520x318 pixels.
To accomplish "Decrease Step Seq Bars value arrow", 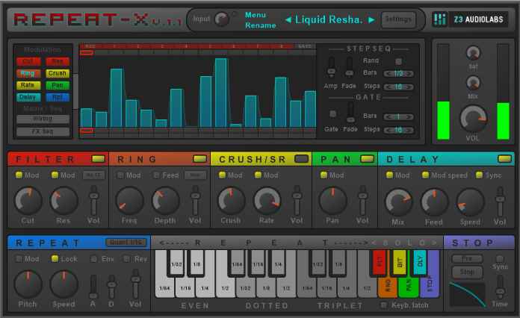I will (388, 74).
